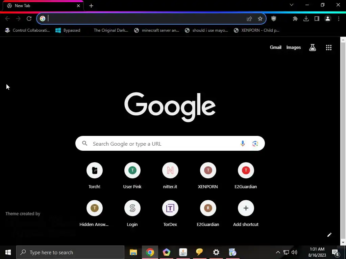Open the Login shortcut
This screenshot has height=259, width=346.
pyautogui.click(x=132, y=213)
